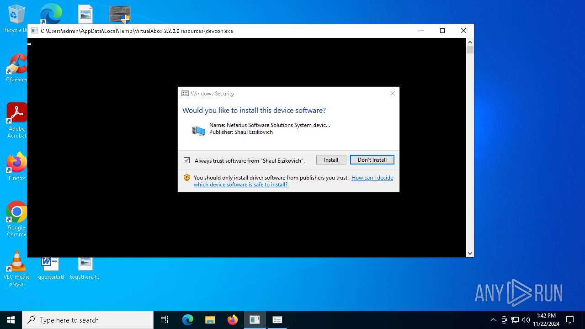Click Install in Windows Security dialog
The height and width of the screenshot is (329, 585).
(331, 160)
